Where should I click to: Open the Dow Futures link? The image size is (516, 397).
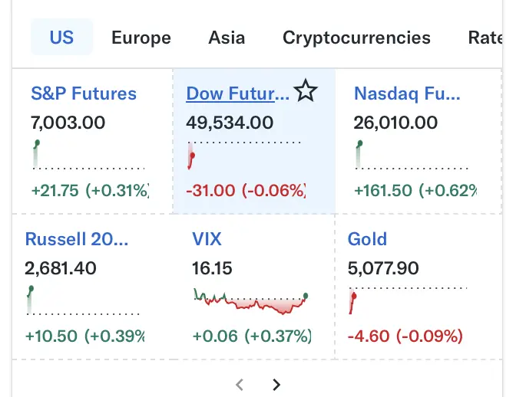(238, 94)
